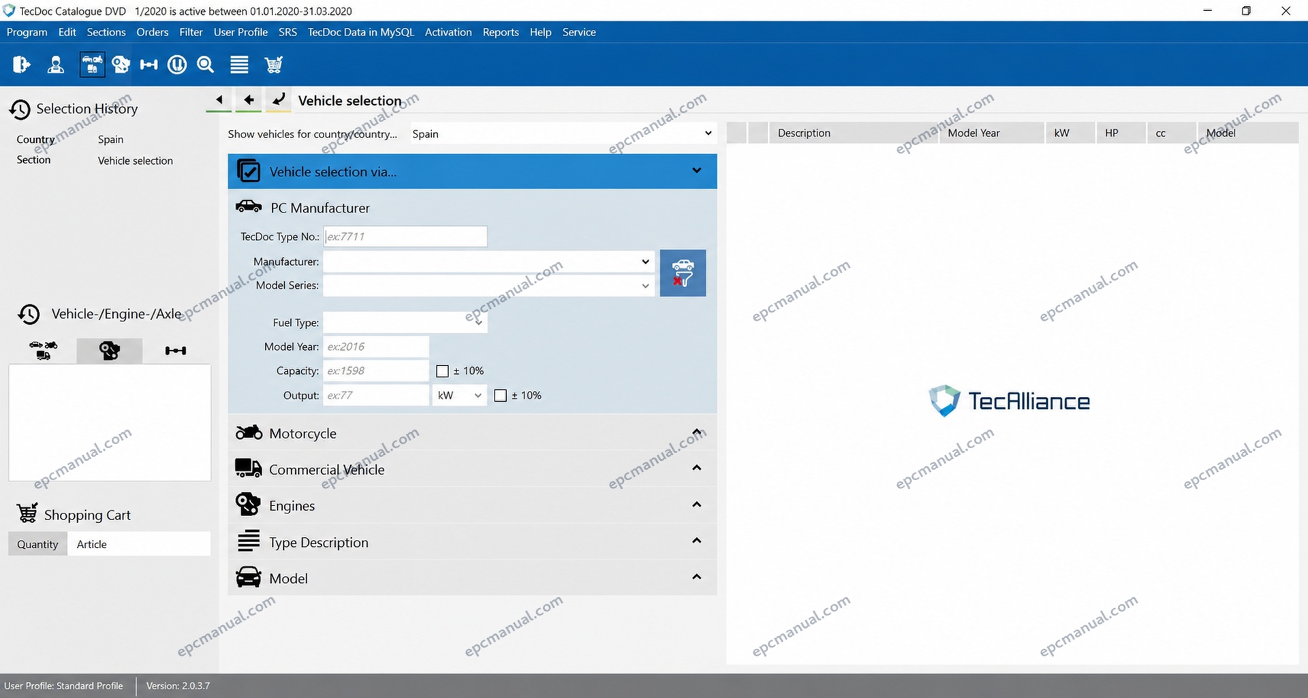
Task: Click the TecDoc Type No. input field
Action: point(405,236)
